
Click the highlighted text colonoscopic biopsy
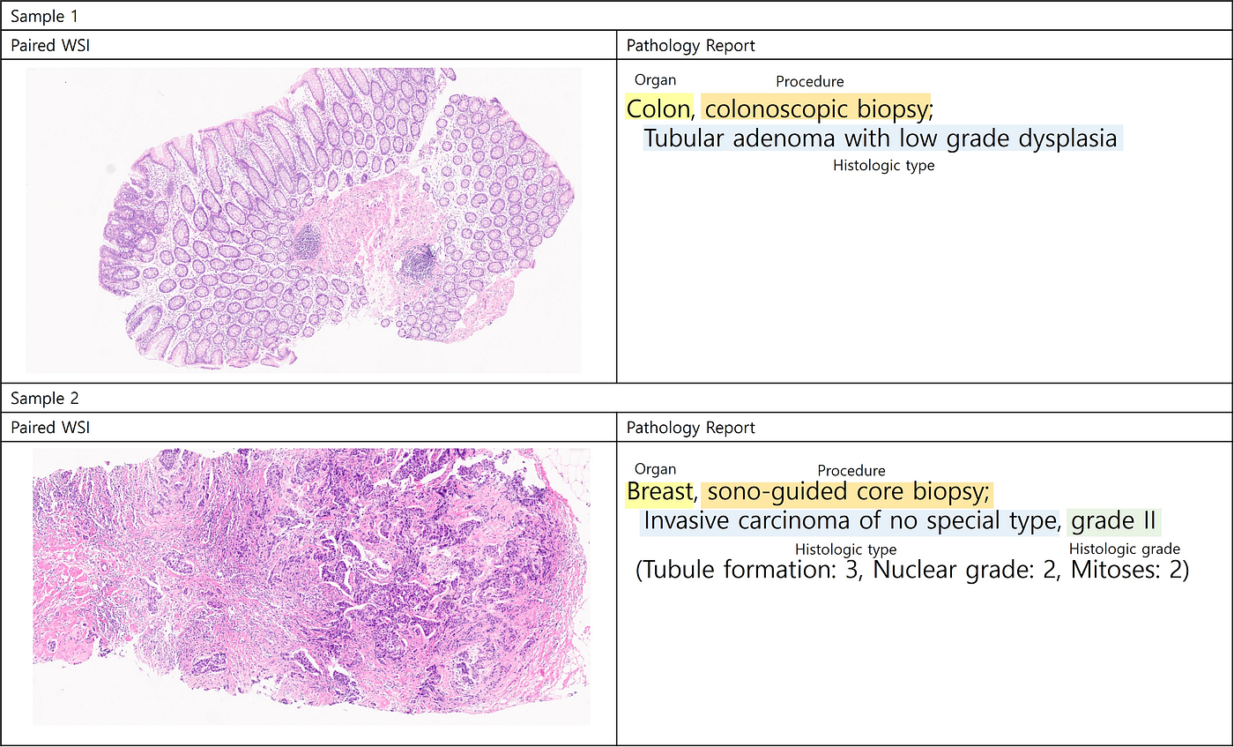(x=817, y=109)
